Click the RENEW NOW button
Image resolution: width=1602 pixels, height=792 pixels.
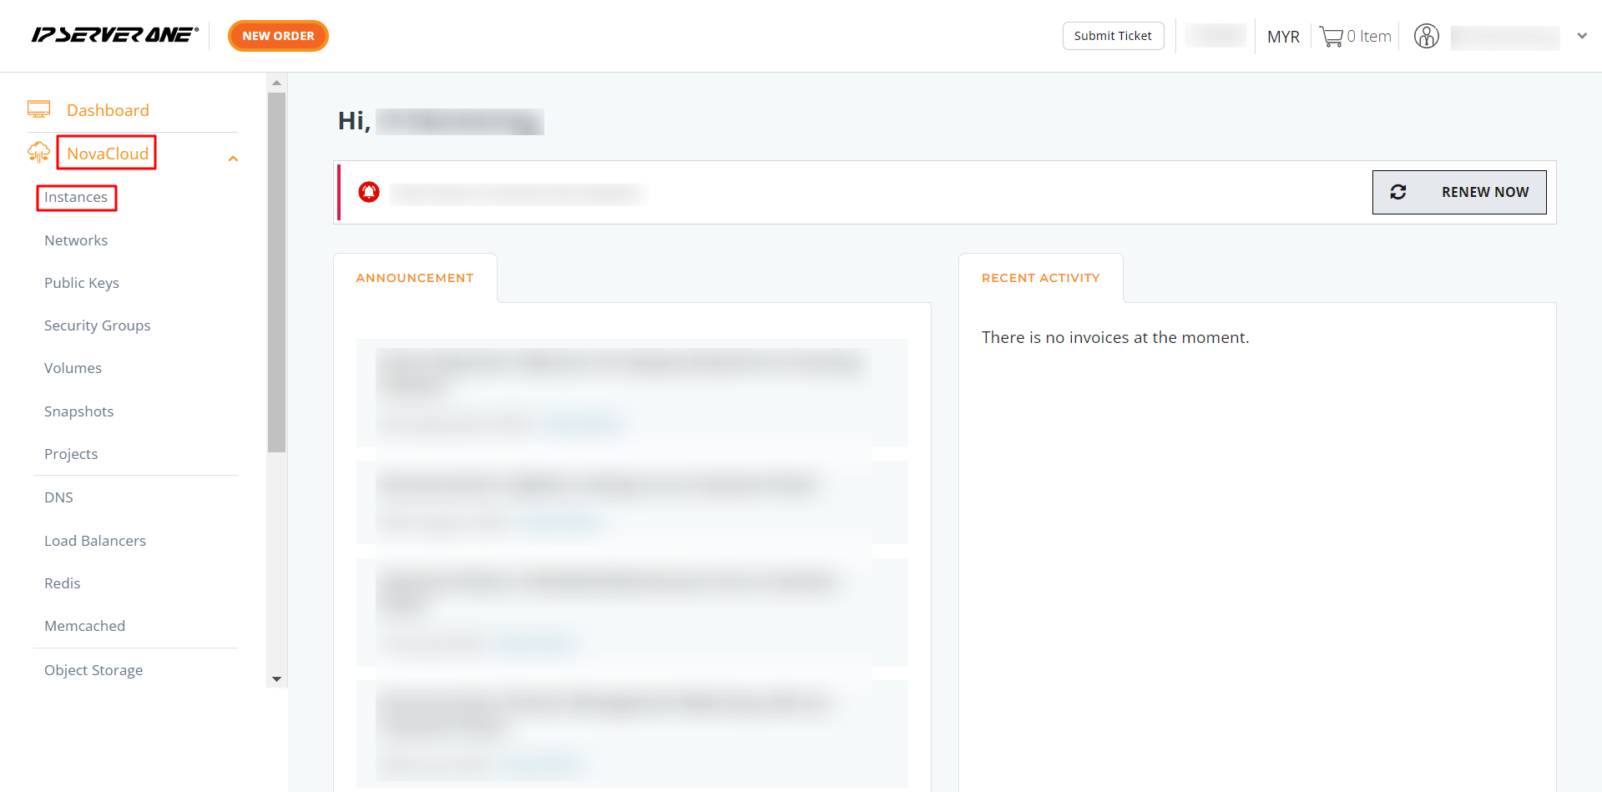click(x=1459, y=192)
